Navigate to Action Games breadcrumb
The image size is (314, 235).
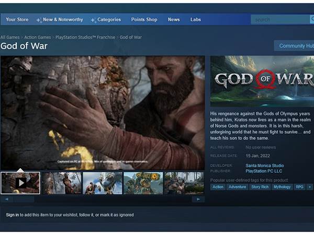pos(38,38)
